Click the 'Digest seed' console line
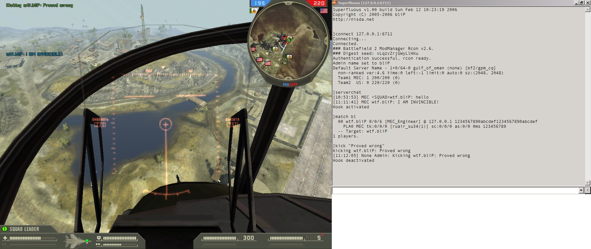 coord(376,53)
